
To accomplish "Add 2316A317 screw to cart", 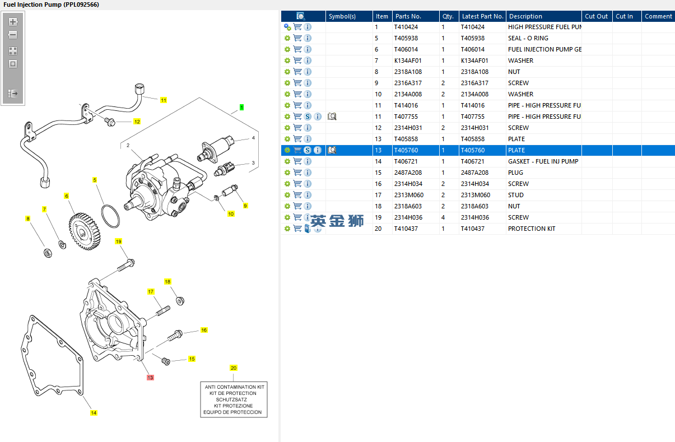I will tap(297, 83).
